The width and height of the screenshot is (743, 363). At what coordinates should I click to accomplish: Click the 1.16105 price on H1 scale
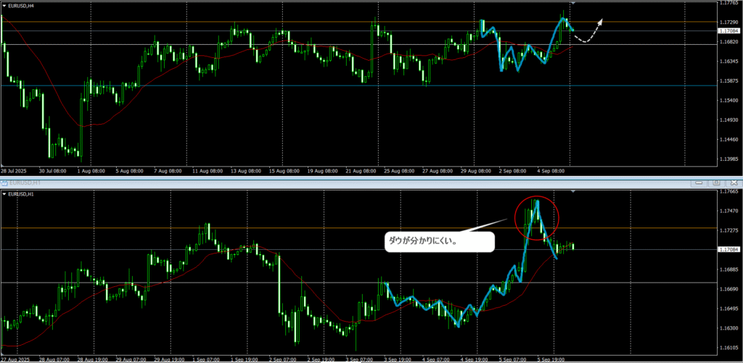[730, 347]
